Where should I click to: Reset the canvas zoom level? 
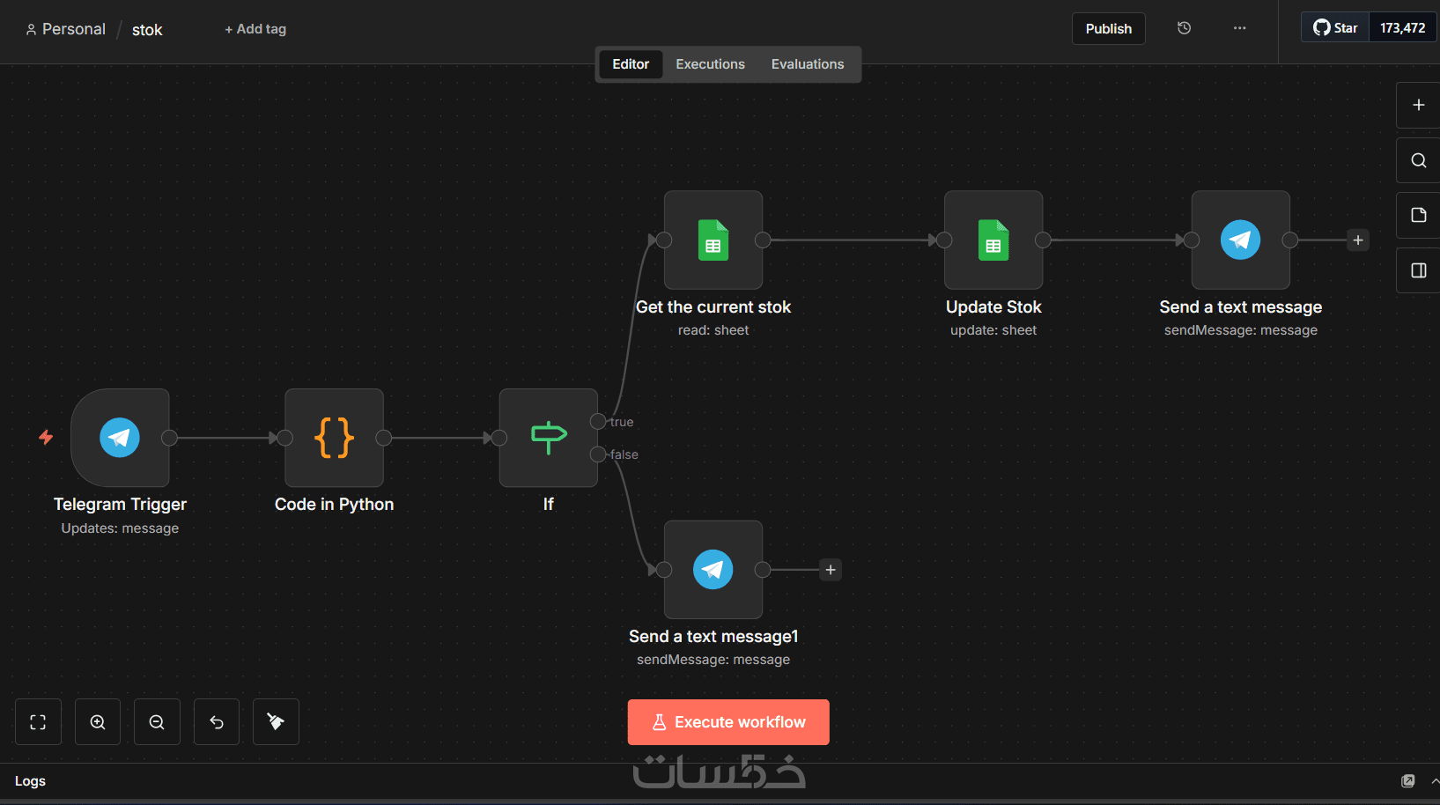(x=217, y=722)
